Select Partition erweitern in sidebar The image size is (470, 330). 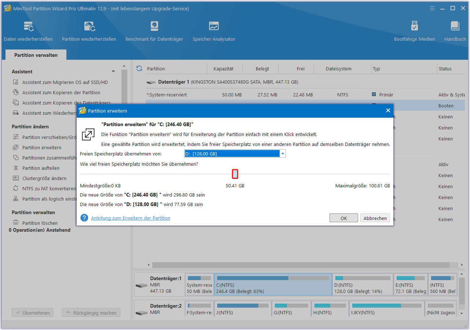(x=41, y=147)
